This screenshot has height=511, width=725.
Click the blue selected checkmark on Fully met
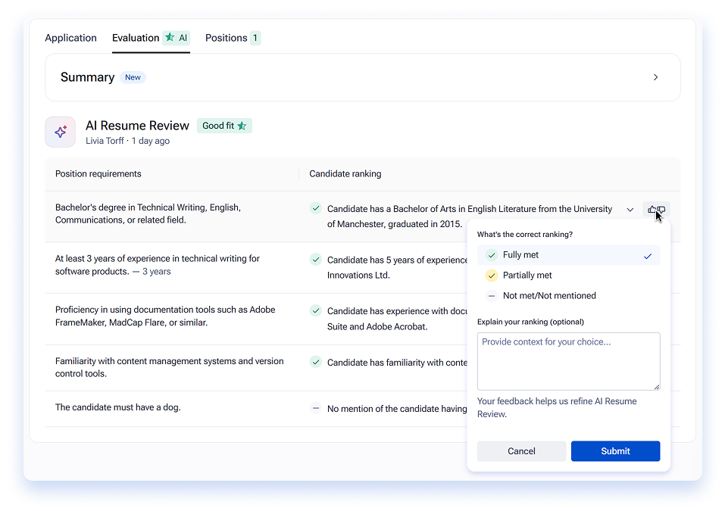pos(648,256)
